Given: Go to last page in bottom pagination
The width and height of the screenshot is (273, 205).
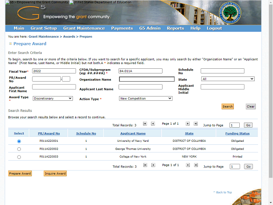Looking at the screenshot, I should tap(196, 165).
